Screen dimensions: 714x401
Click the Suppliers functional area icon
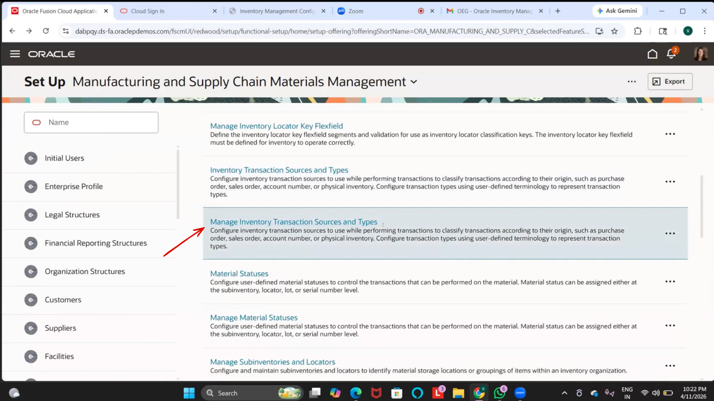tap(31, 328)
